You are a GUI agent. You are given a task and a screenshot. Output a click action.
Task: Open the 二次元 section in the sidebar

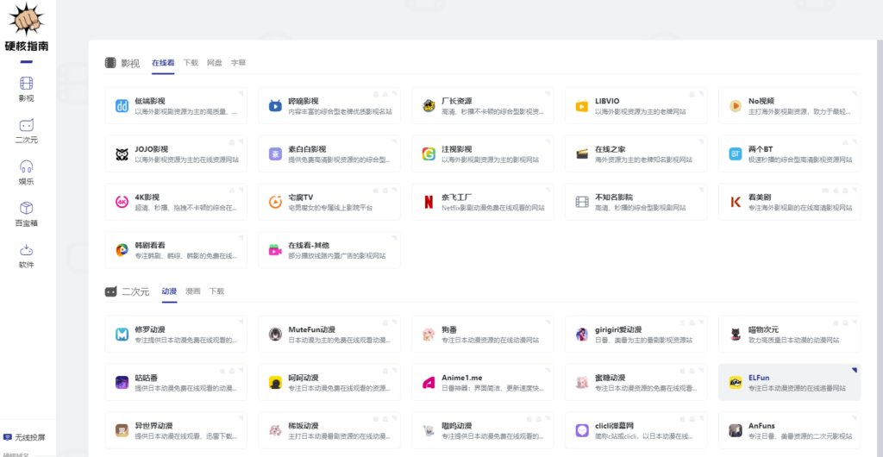(x=27, y=131)
